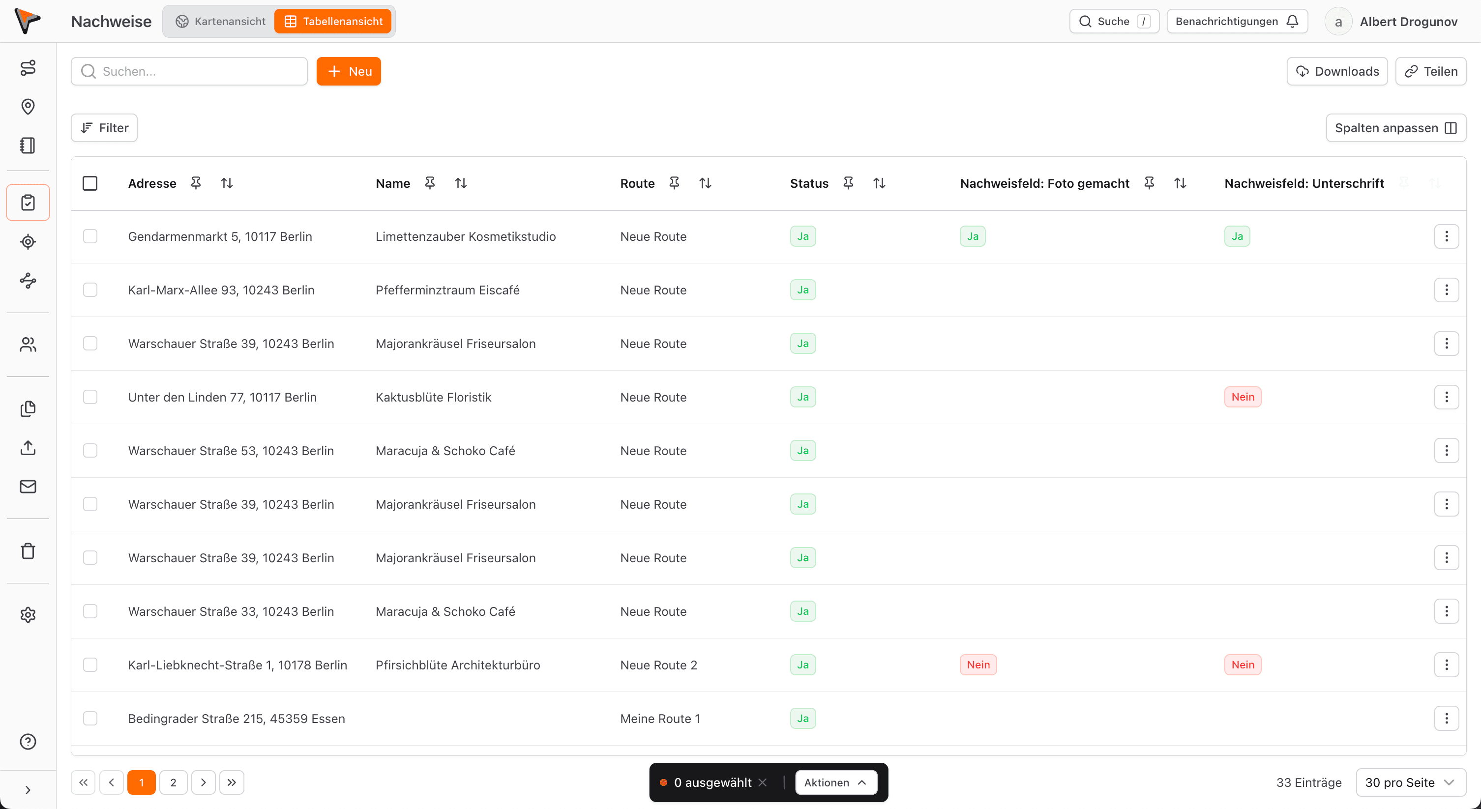This screenshot has width=1481, height=809.
Task: Open the settings gear in the sidebar
Action: (x=28, y=615)
